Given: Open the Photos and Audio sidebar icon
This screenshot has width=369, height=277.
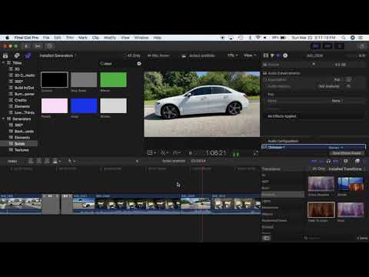Looking at the screenshot, I should coord(17,55).
